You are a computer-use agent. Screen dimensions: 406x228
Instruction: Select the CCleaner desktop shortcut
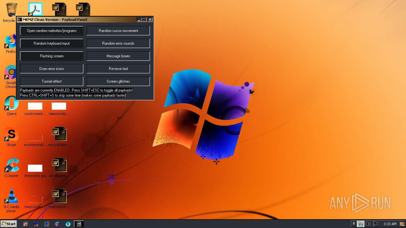[x=11, y=168]
